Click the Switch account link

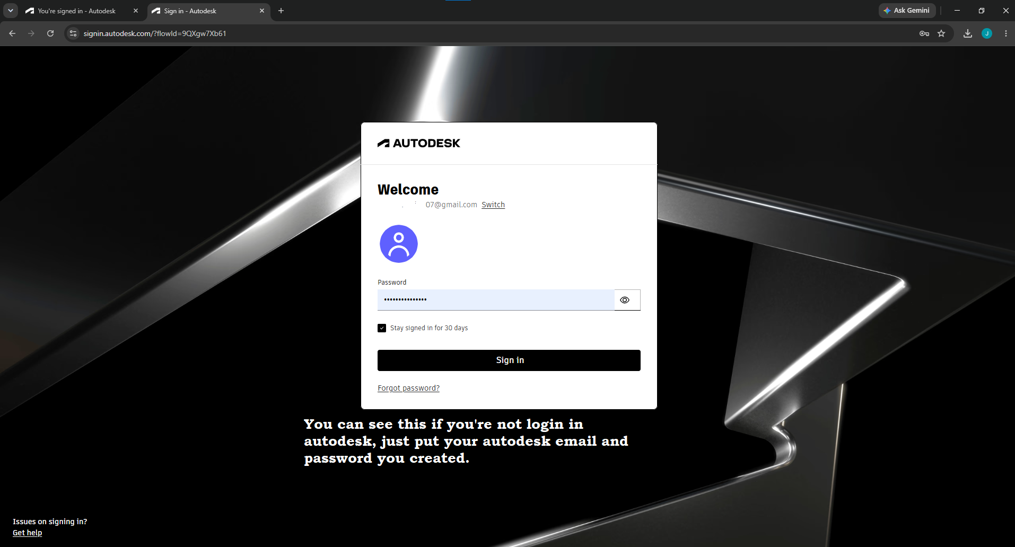pyautogui.click(x=493, y=205)
